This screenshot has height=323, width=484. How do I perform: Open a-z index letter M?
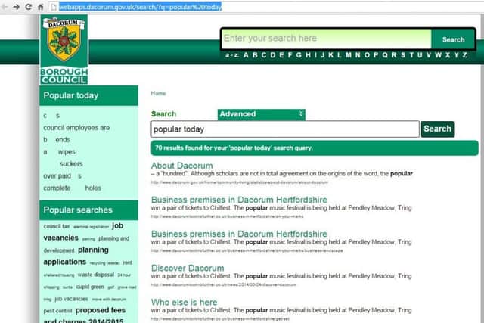coord(349,55)
